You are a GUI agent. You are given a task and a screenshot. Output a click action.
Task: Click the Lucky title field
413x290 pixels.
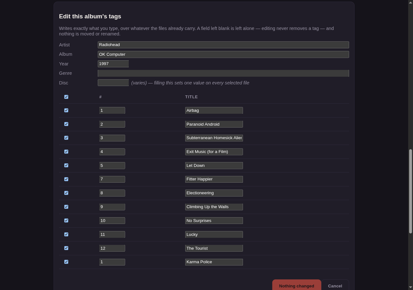click(214, 235)
